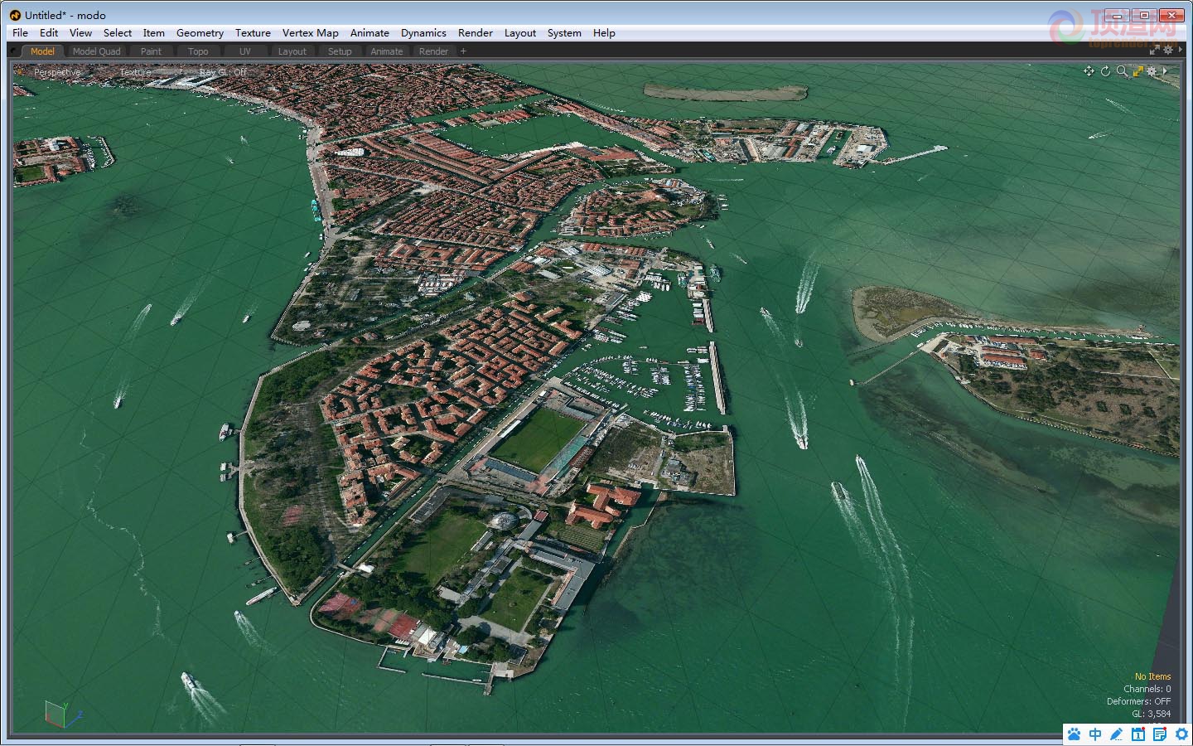
Task: Open the Animate menu in menu bar
Action: click(x=369, y=33)
